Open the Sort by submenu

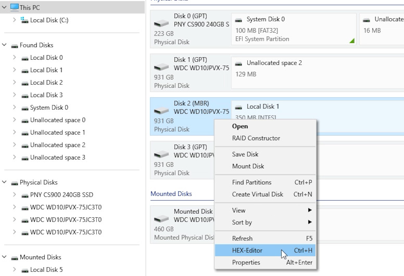pos(265,222)
